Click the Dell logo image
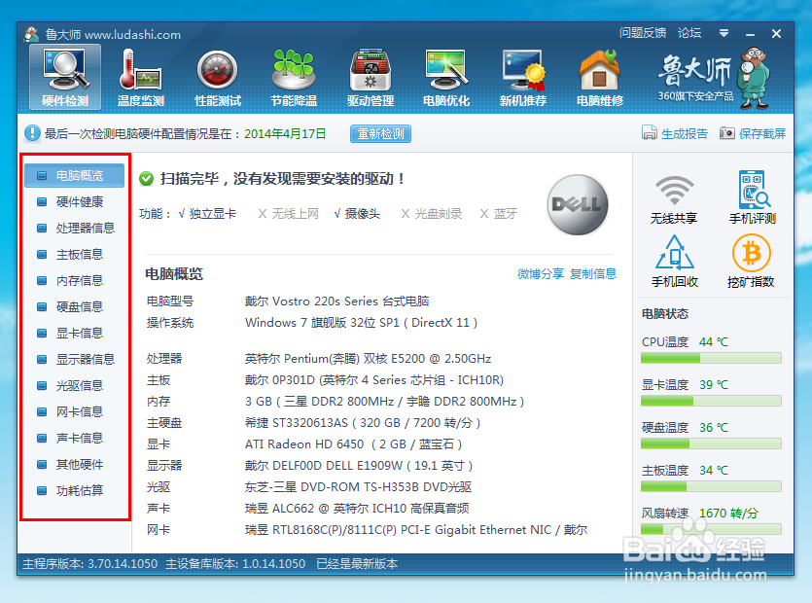The image size is (812, 603). coord(578,204)
